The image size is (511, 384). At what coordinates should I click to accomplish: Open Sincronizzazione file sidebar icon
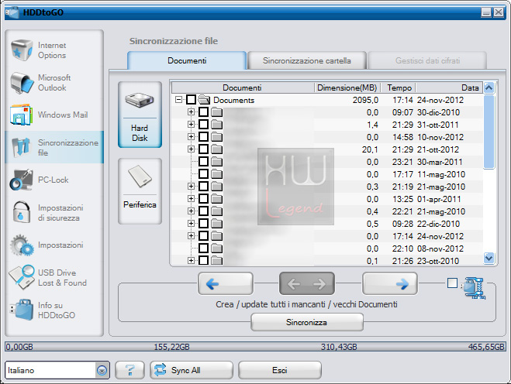click(21, 147)
